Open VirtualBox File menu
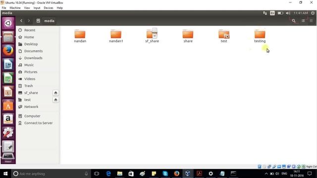Image resolution: width=317 pixels, height=178 pixels. tap(4, 8)
